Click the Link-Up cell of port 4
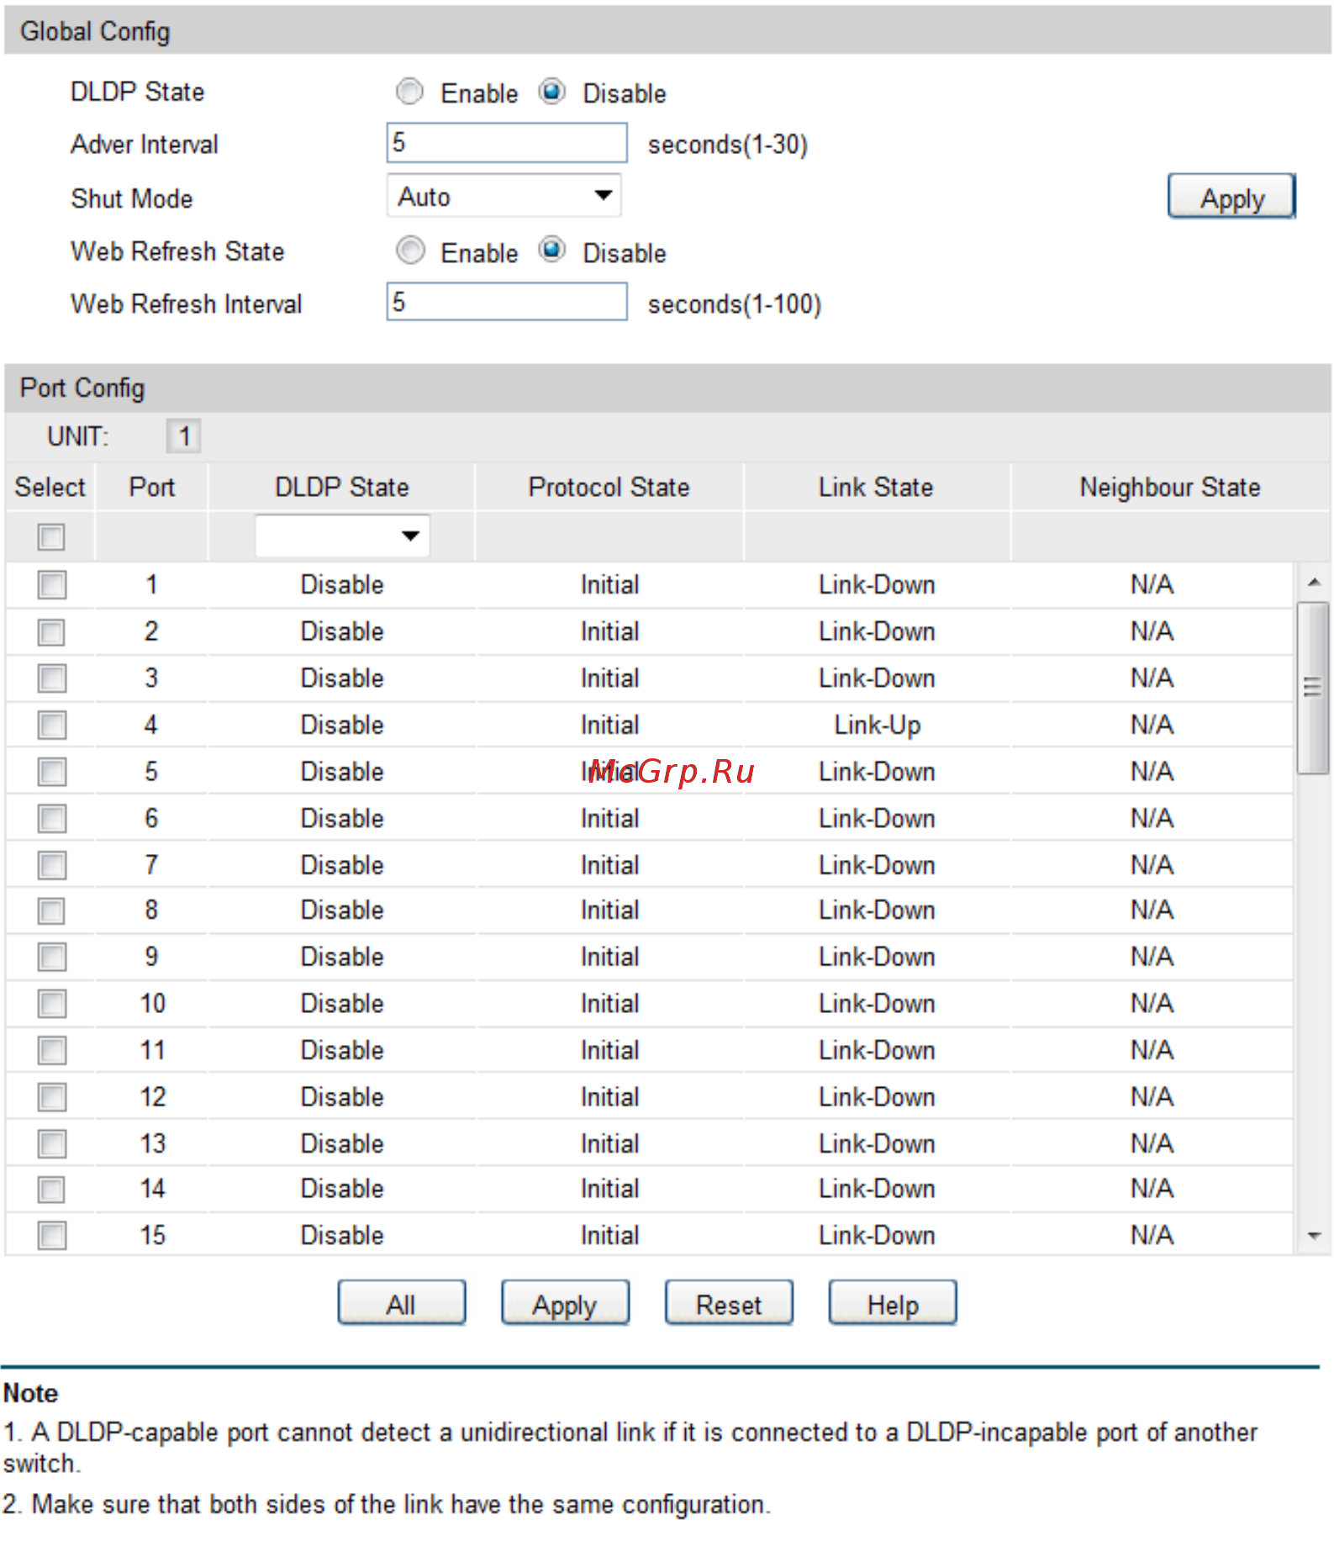1334x1541 pixels. tap(877, 725)
